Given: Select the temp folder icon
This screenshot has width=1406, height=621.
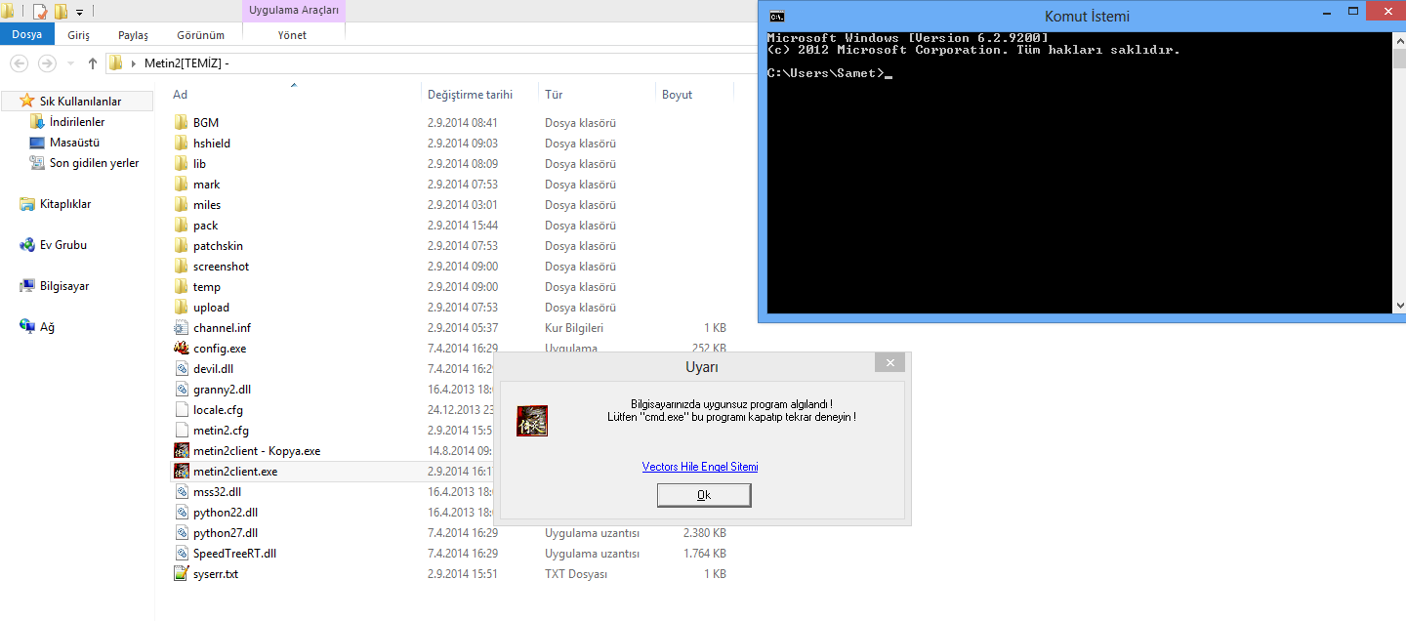Looking at the screenshot, I should [181, 286].
